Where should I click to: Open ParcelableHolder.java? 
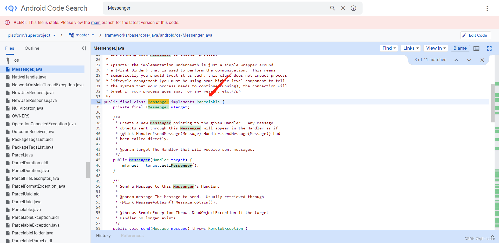click(x=32, y=233)
